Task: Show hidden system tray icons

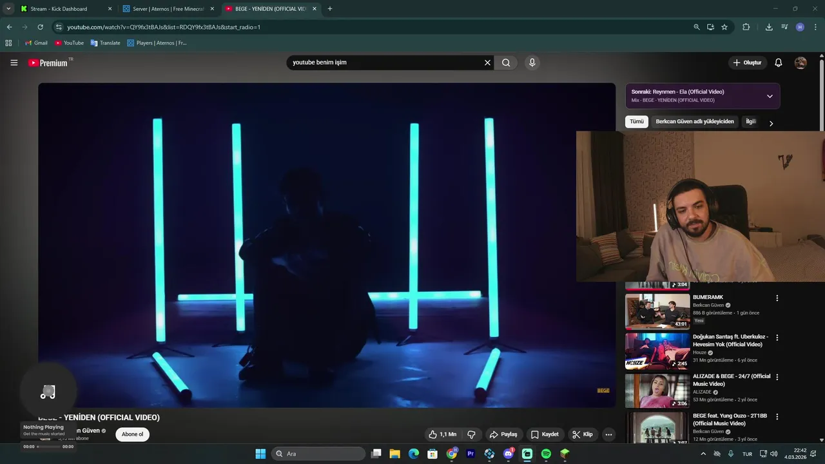Action: click(x=703, y=454)
